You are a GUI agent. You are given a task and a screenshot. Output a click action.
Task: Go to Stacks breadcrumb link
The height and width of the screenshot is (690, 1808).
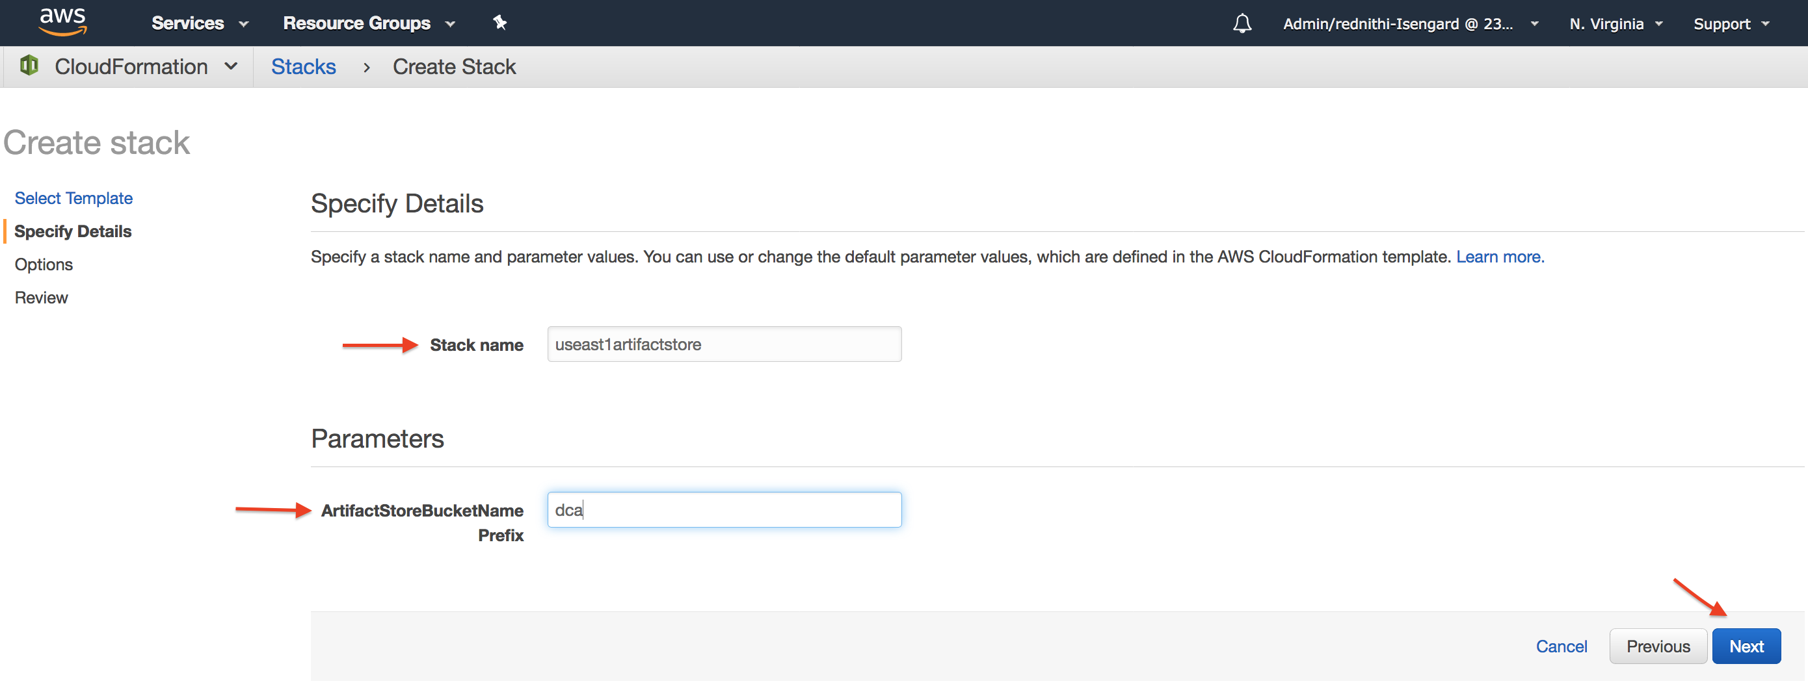point(303,67)
